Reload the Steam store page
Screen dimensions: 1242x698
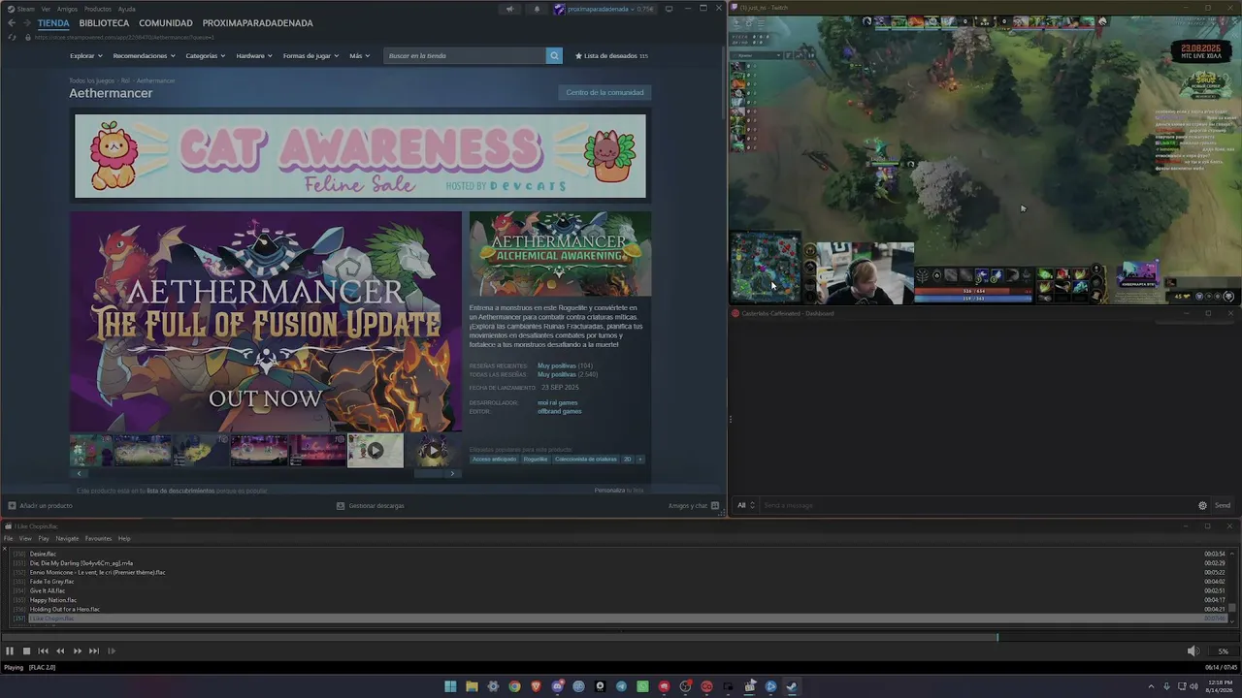[x=12, y=37]
